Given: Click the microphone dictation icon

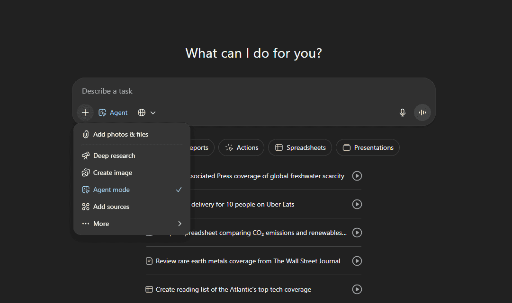Looking at the screenshot, I should tap(403, 113).
